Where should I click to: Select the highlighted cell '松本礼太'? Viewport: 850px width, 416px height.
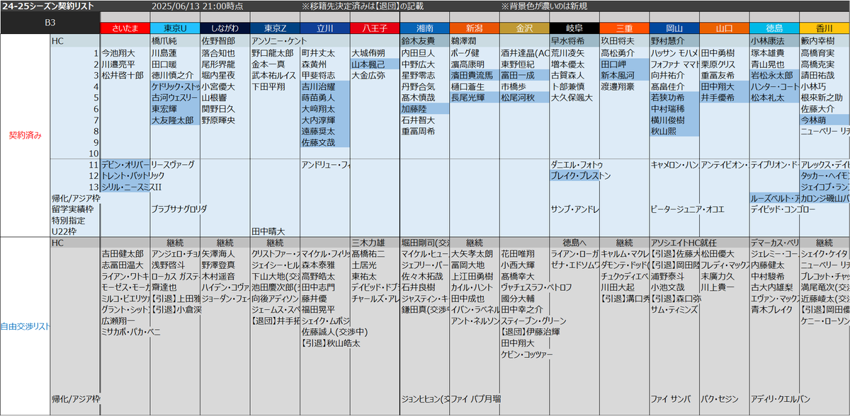(773, 98)
